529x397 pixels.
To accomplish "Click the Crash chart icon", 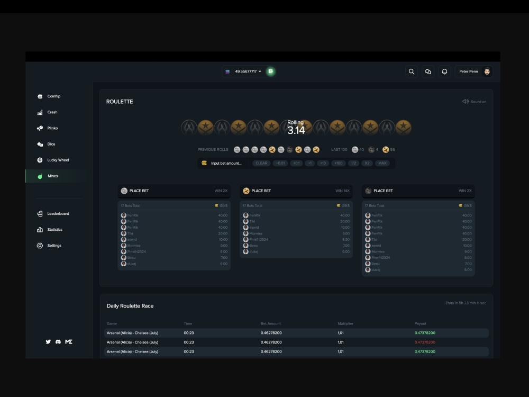I will point(40,112).
